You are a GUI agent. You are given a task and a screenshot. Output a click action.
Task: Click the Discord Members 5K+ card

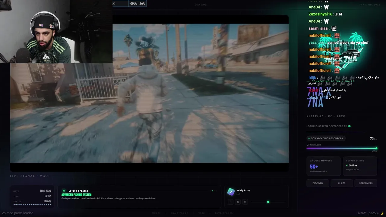tap(324, 166)
